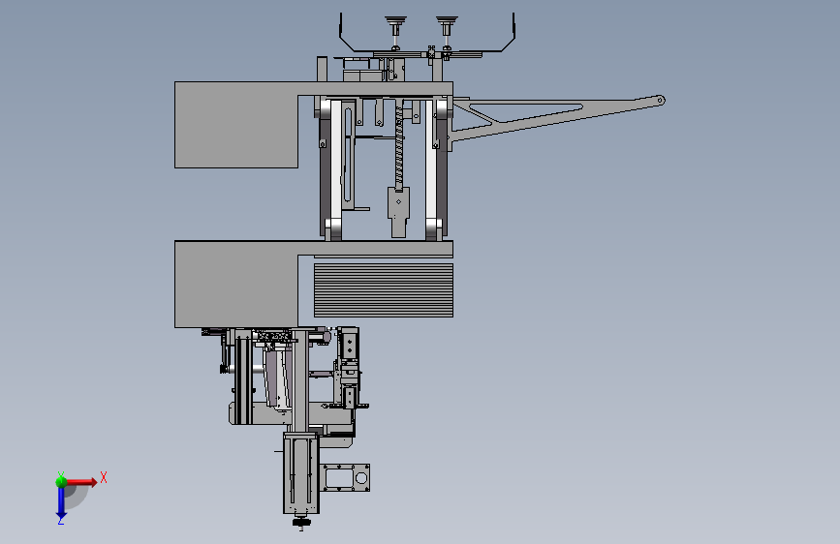Select the black adjustment knob at the bottom

[x=301, y=522]
